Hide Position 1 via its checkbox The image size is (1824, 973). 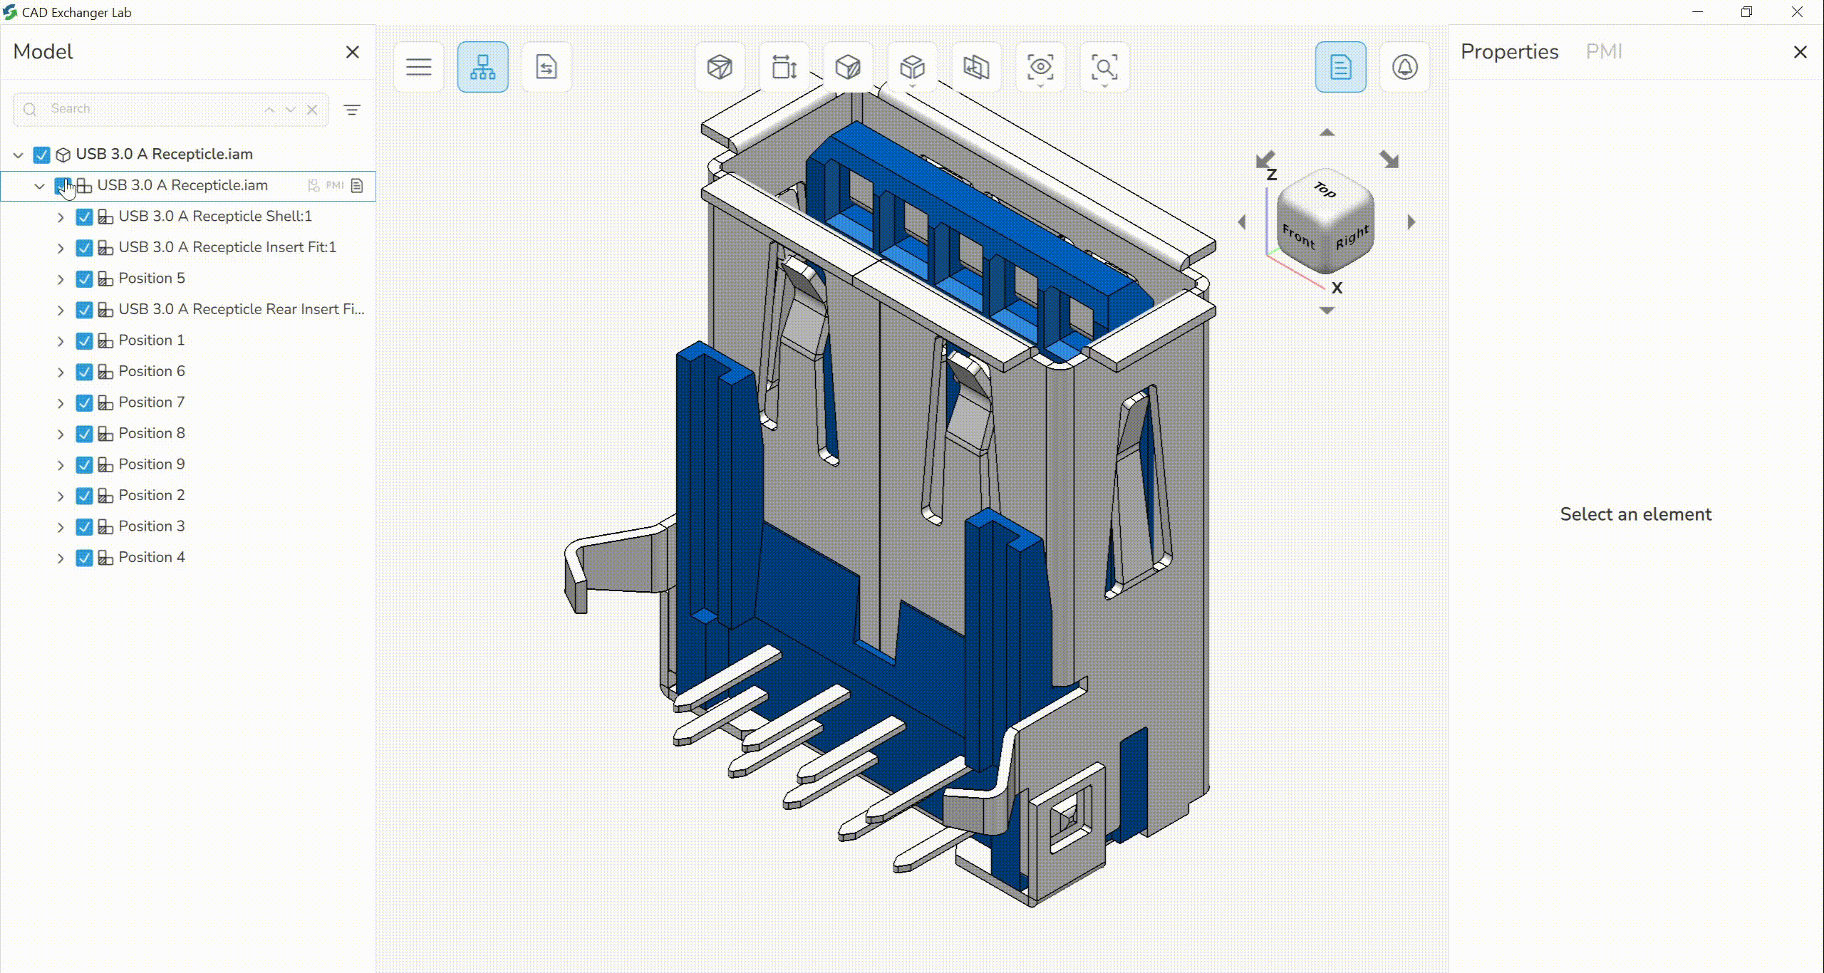(x=84, y=340)
